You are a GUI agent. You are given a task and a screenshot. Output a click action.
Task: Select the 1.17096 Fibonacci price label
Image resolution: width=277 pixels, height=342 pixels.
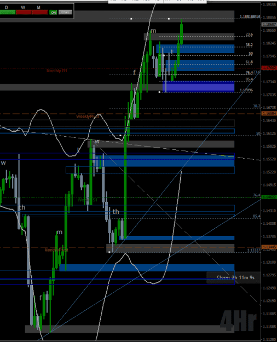[x=246, y=90]
